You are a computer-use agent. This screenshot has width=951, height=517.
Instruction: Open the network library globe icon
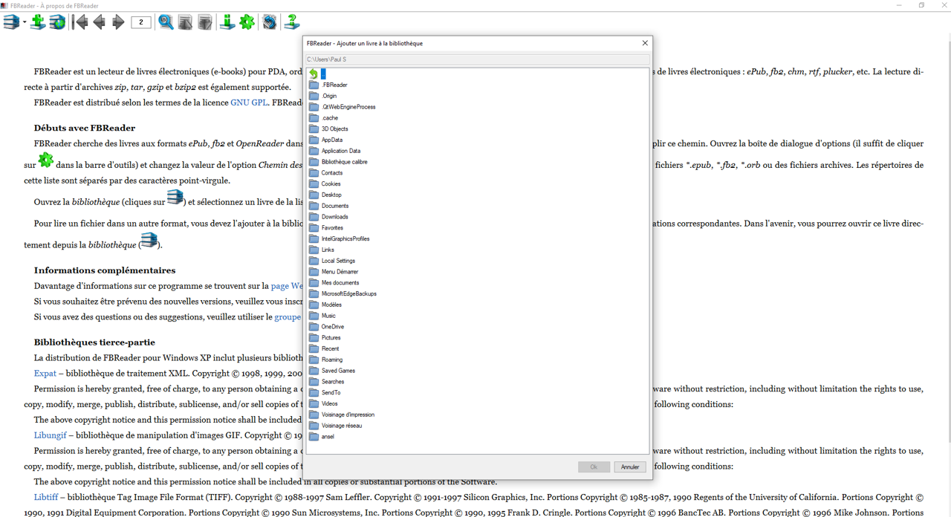pos(57,22)
